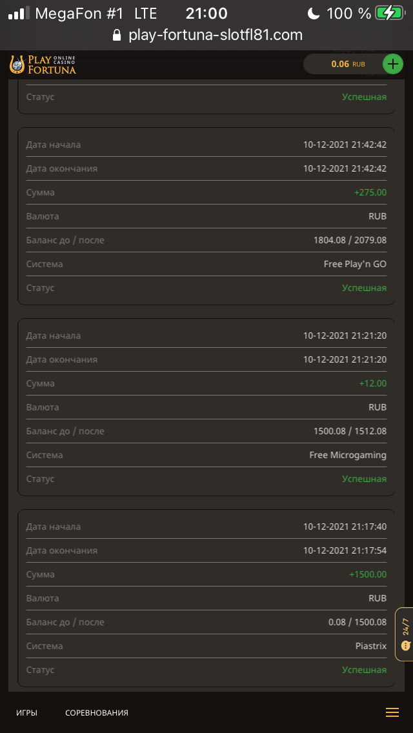413x733 pixels.
Task: Tap the cellular signal bars icon
Action: 17,13
